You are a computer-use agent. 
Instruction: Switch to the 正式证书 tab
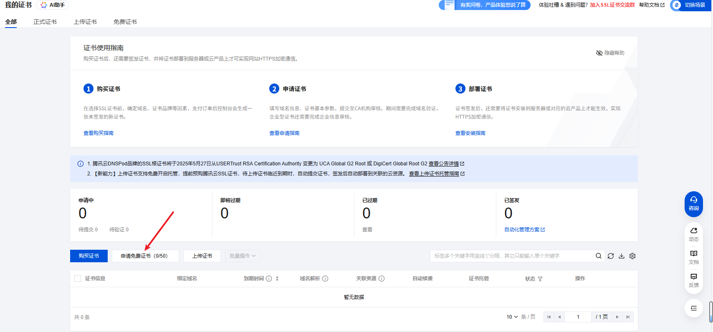coord(45,22)
